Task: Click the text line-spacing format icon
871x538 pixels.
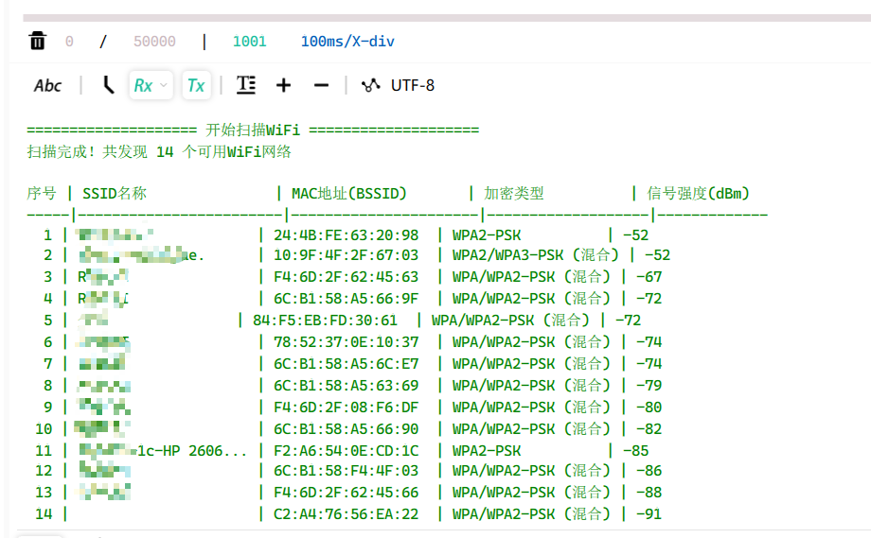Action: coord(246,85)
